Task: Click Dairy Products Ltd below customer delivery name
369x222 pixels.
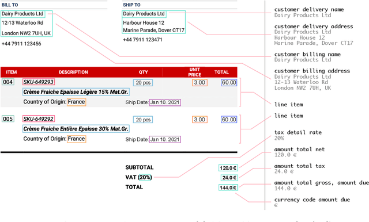Action: pyautogui.click(x=303, y=16)
